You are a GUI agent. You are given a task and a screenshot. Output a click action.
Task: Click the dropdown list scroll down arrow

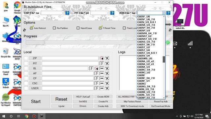164,98
